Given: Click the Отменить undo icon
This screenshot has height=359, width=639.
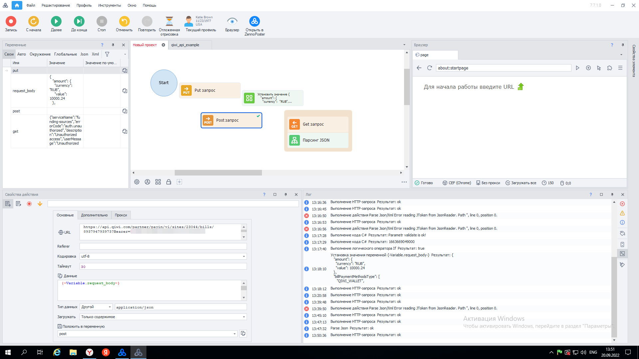Looking at the screenshot, I should tap(124, 21).
